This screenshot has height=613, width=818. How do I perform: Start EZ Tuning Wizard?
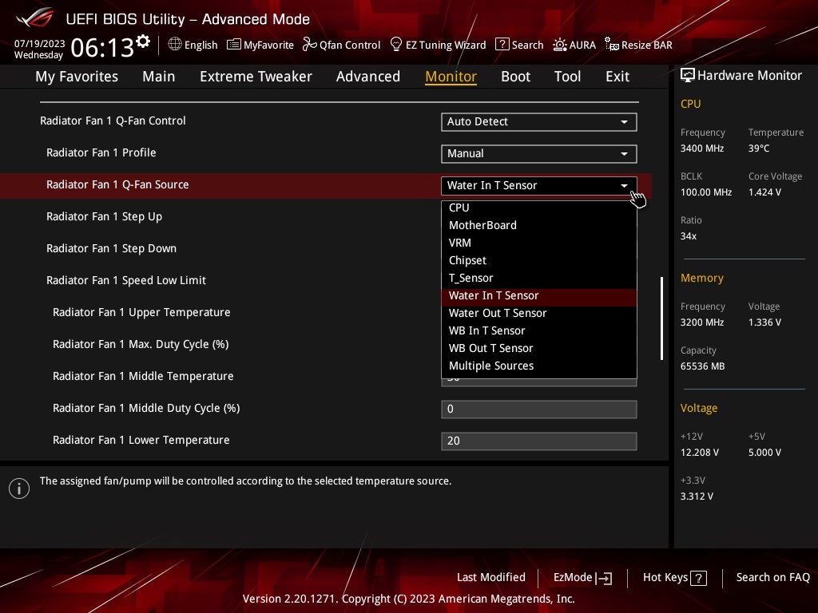pos(446,45)
